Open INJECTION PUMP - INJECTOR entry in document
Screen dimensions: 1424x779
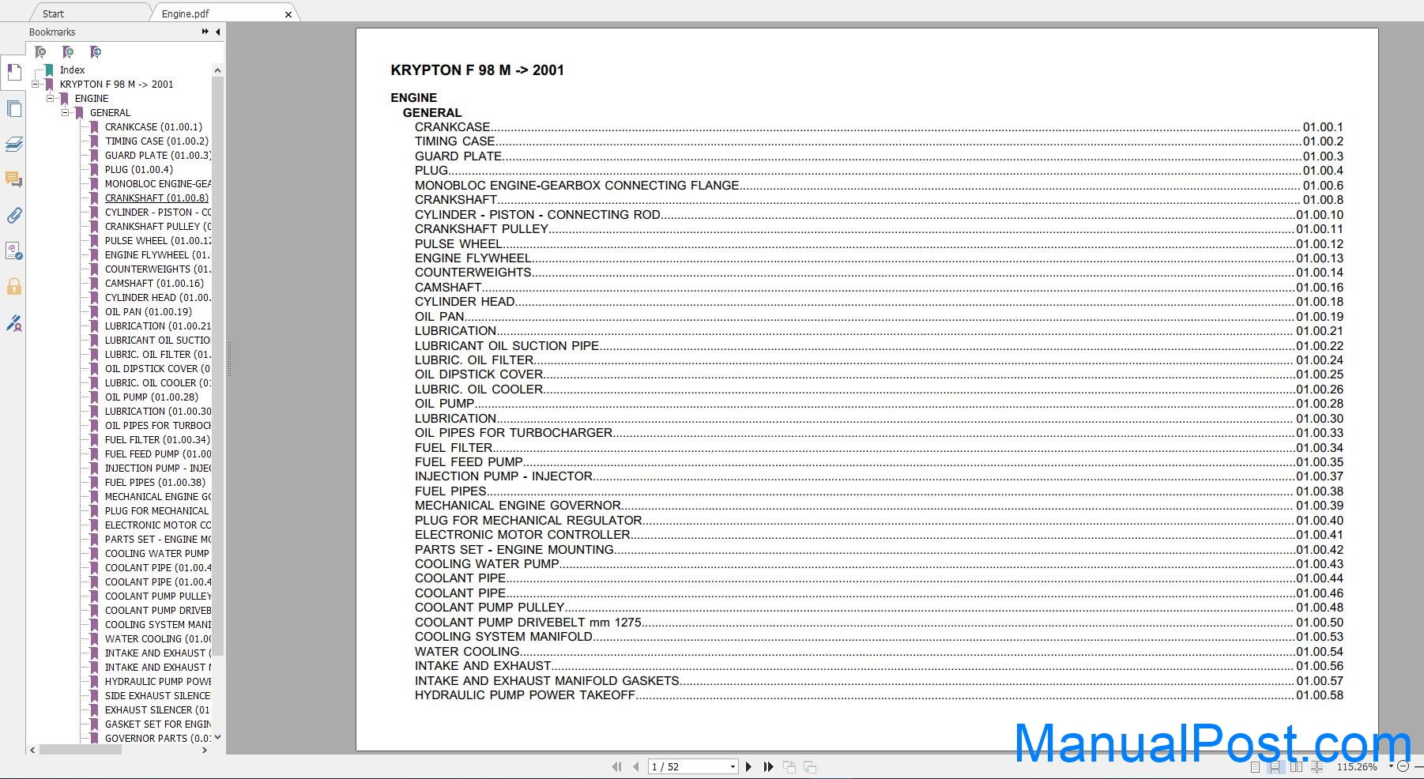pyautogui.click(x=879, y=476)
